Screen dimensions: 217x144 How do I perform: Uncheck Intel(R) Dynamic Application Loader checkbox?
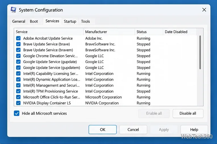18,80
